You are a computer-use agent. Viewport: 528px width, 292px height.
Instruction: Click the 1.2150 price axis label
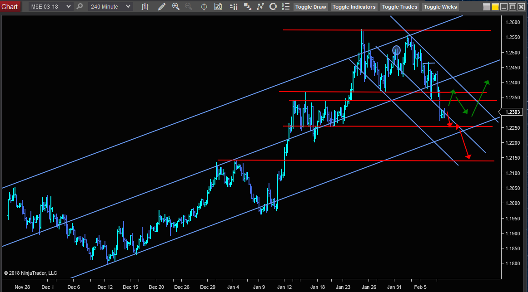coord(513,158)
